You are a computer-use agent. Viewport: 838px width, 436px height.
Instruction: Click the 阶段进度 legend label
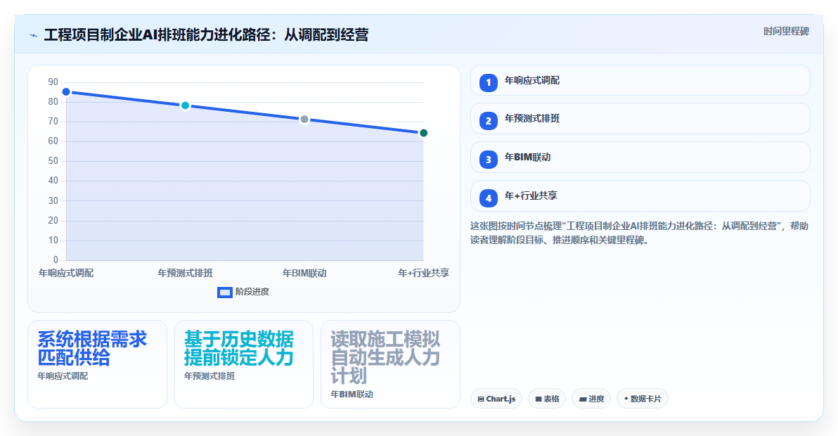pos(252,292)
